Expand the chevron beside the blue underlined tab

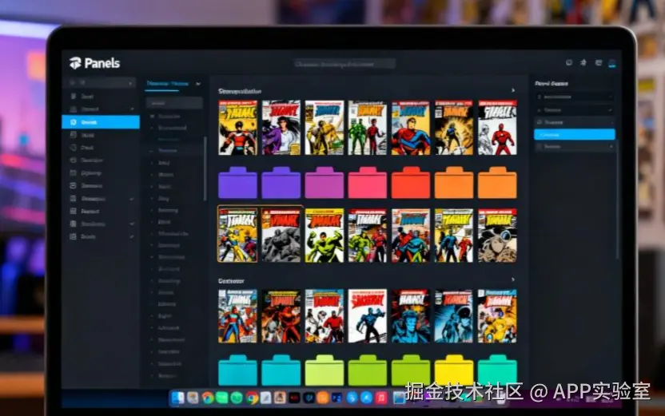(x=198, y=84)
